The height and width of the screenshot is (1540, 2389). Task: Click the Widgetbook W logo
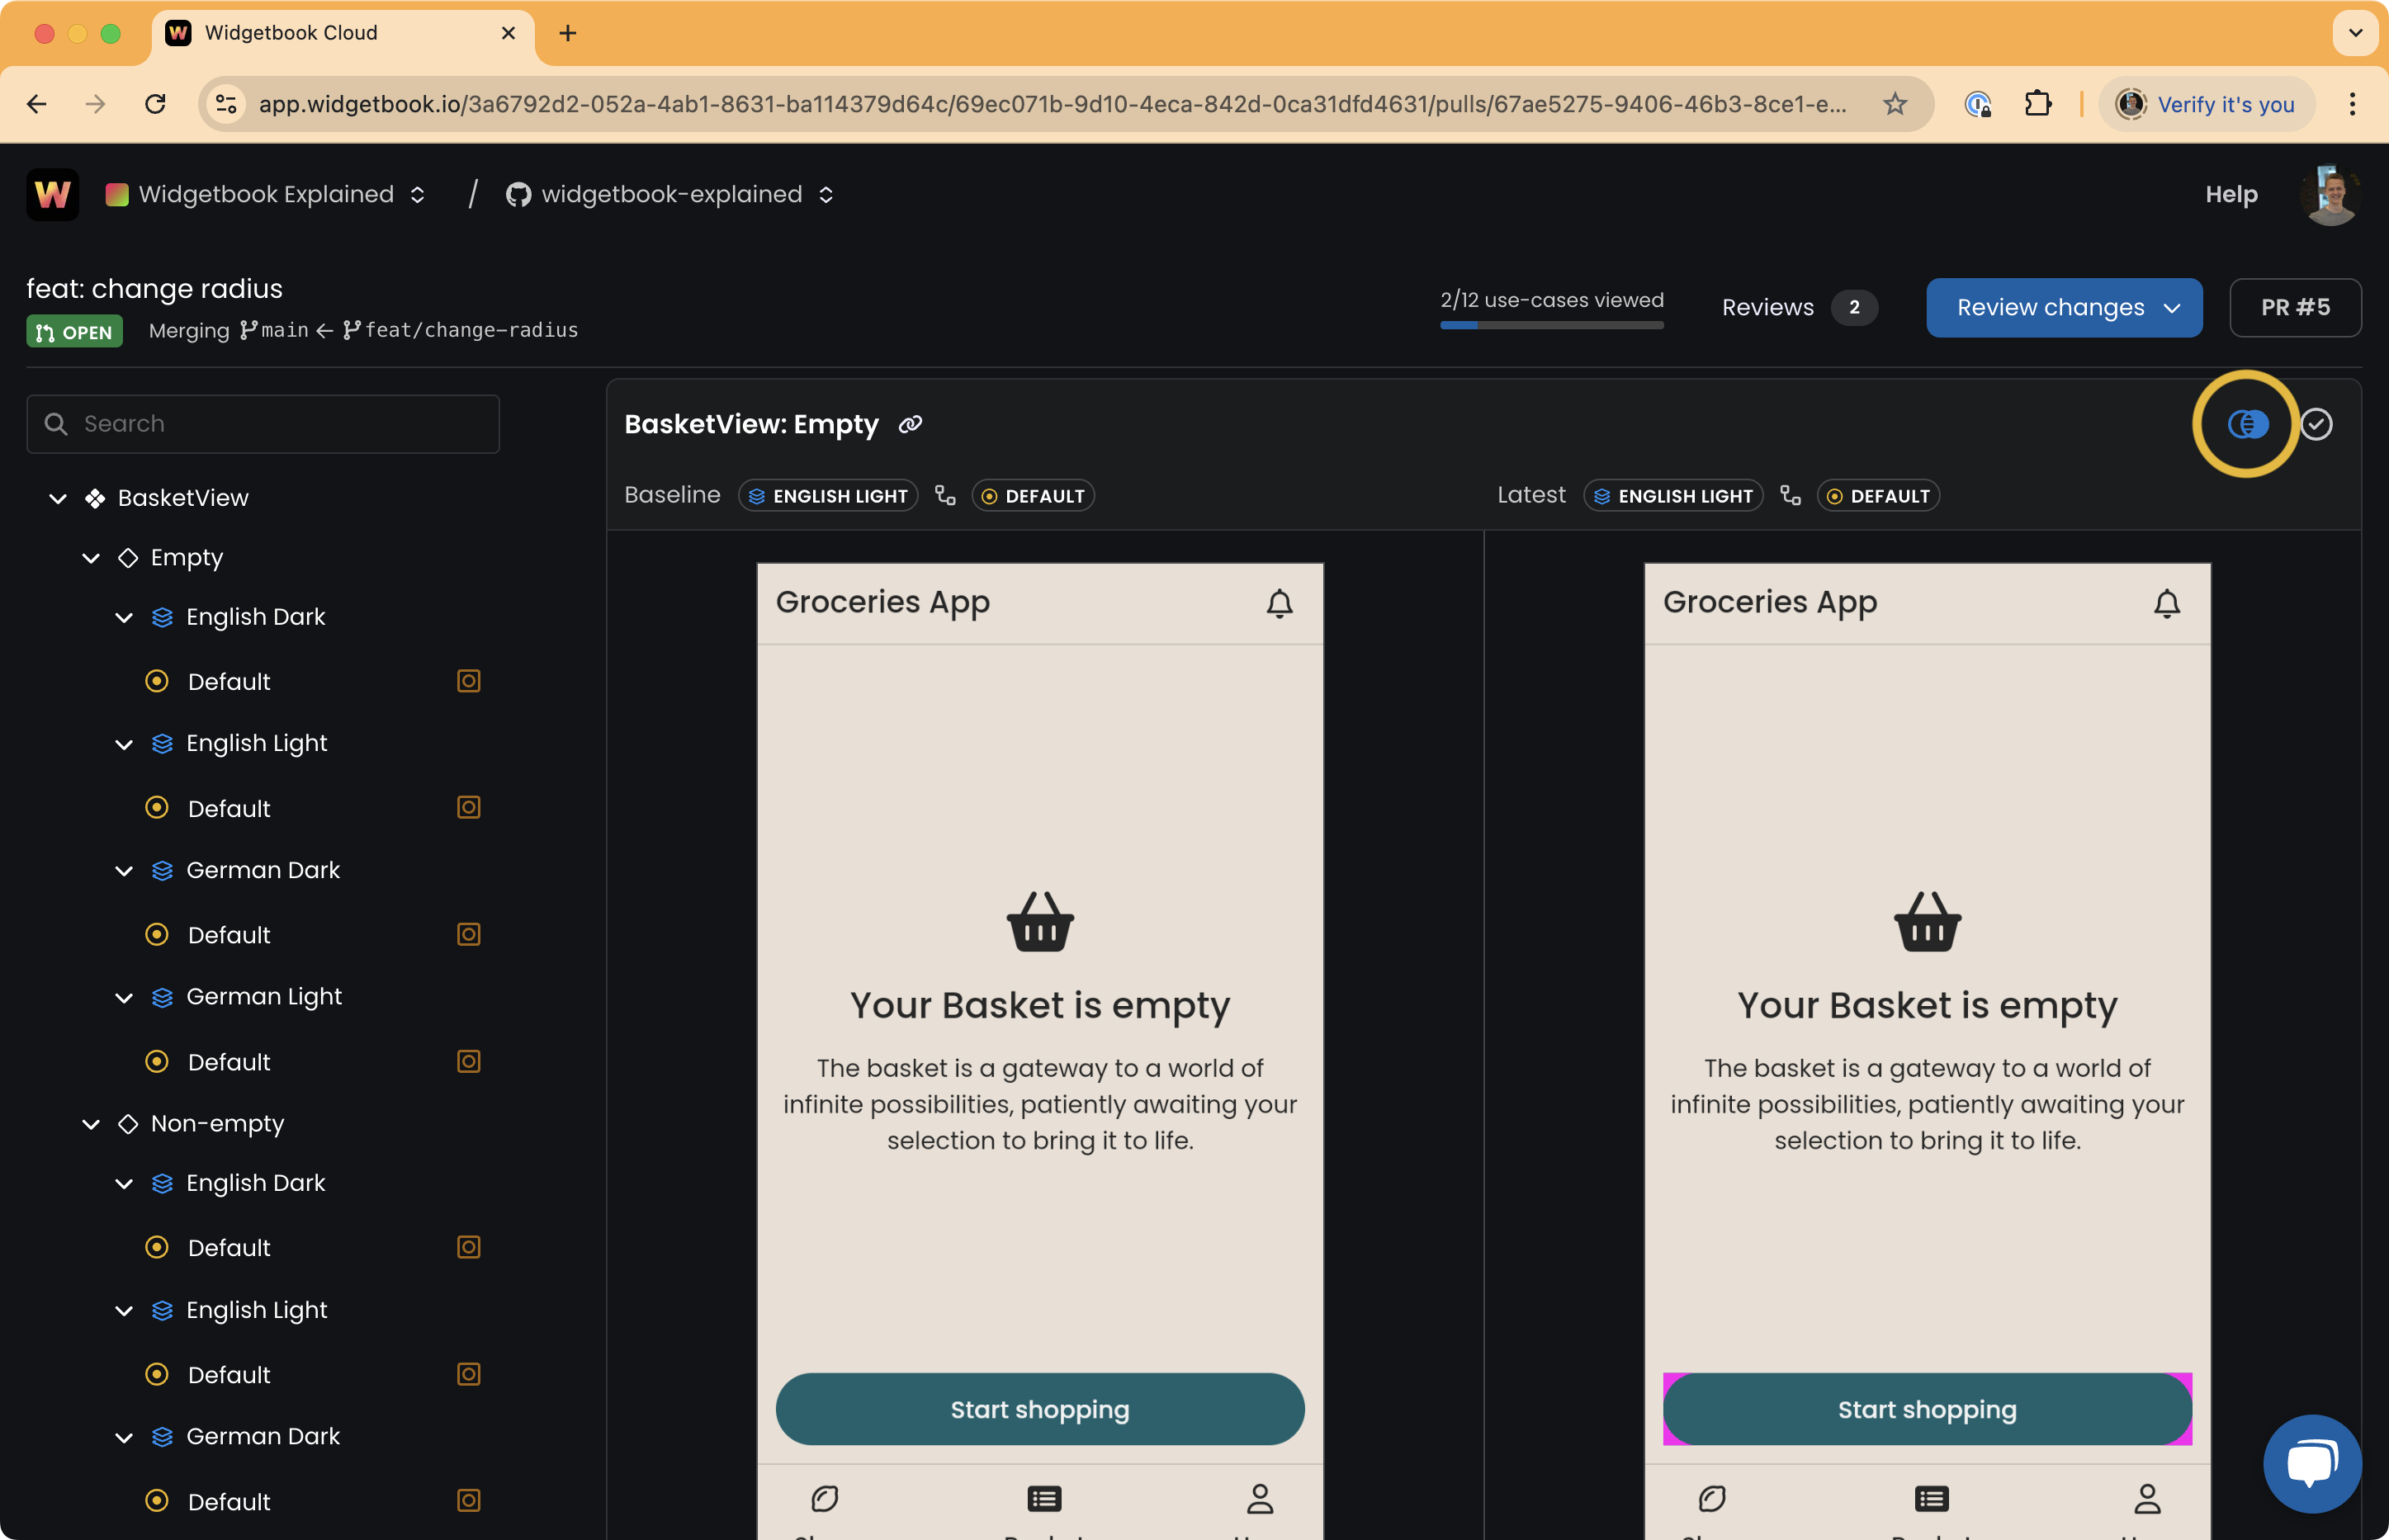pos(52,194)
